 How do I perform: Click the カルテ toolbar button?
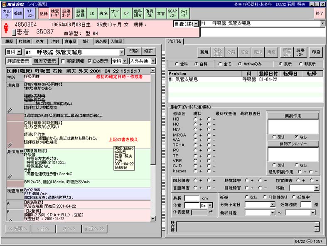pyautogui.click(x=7, y=13)
